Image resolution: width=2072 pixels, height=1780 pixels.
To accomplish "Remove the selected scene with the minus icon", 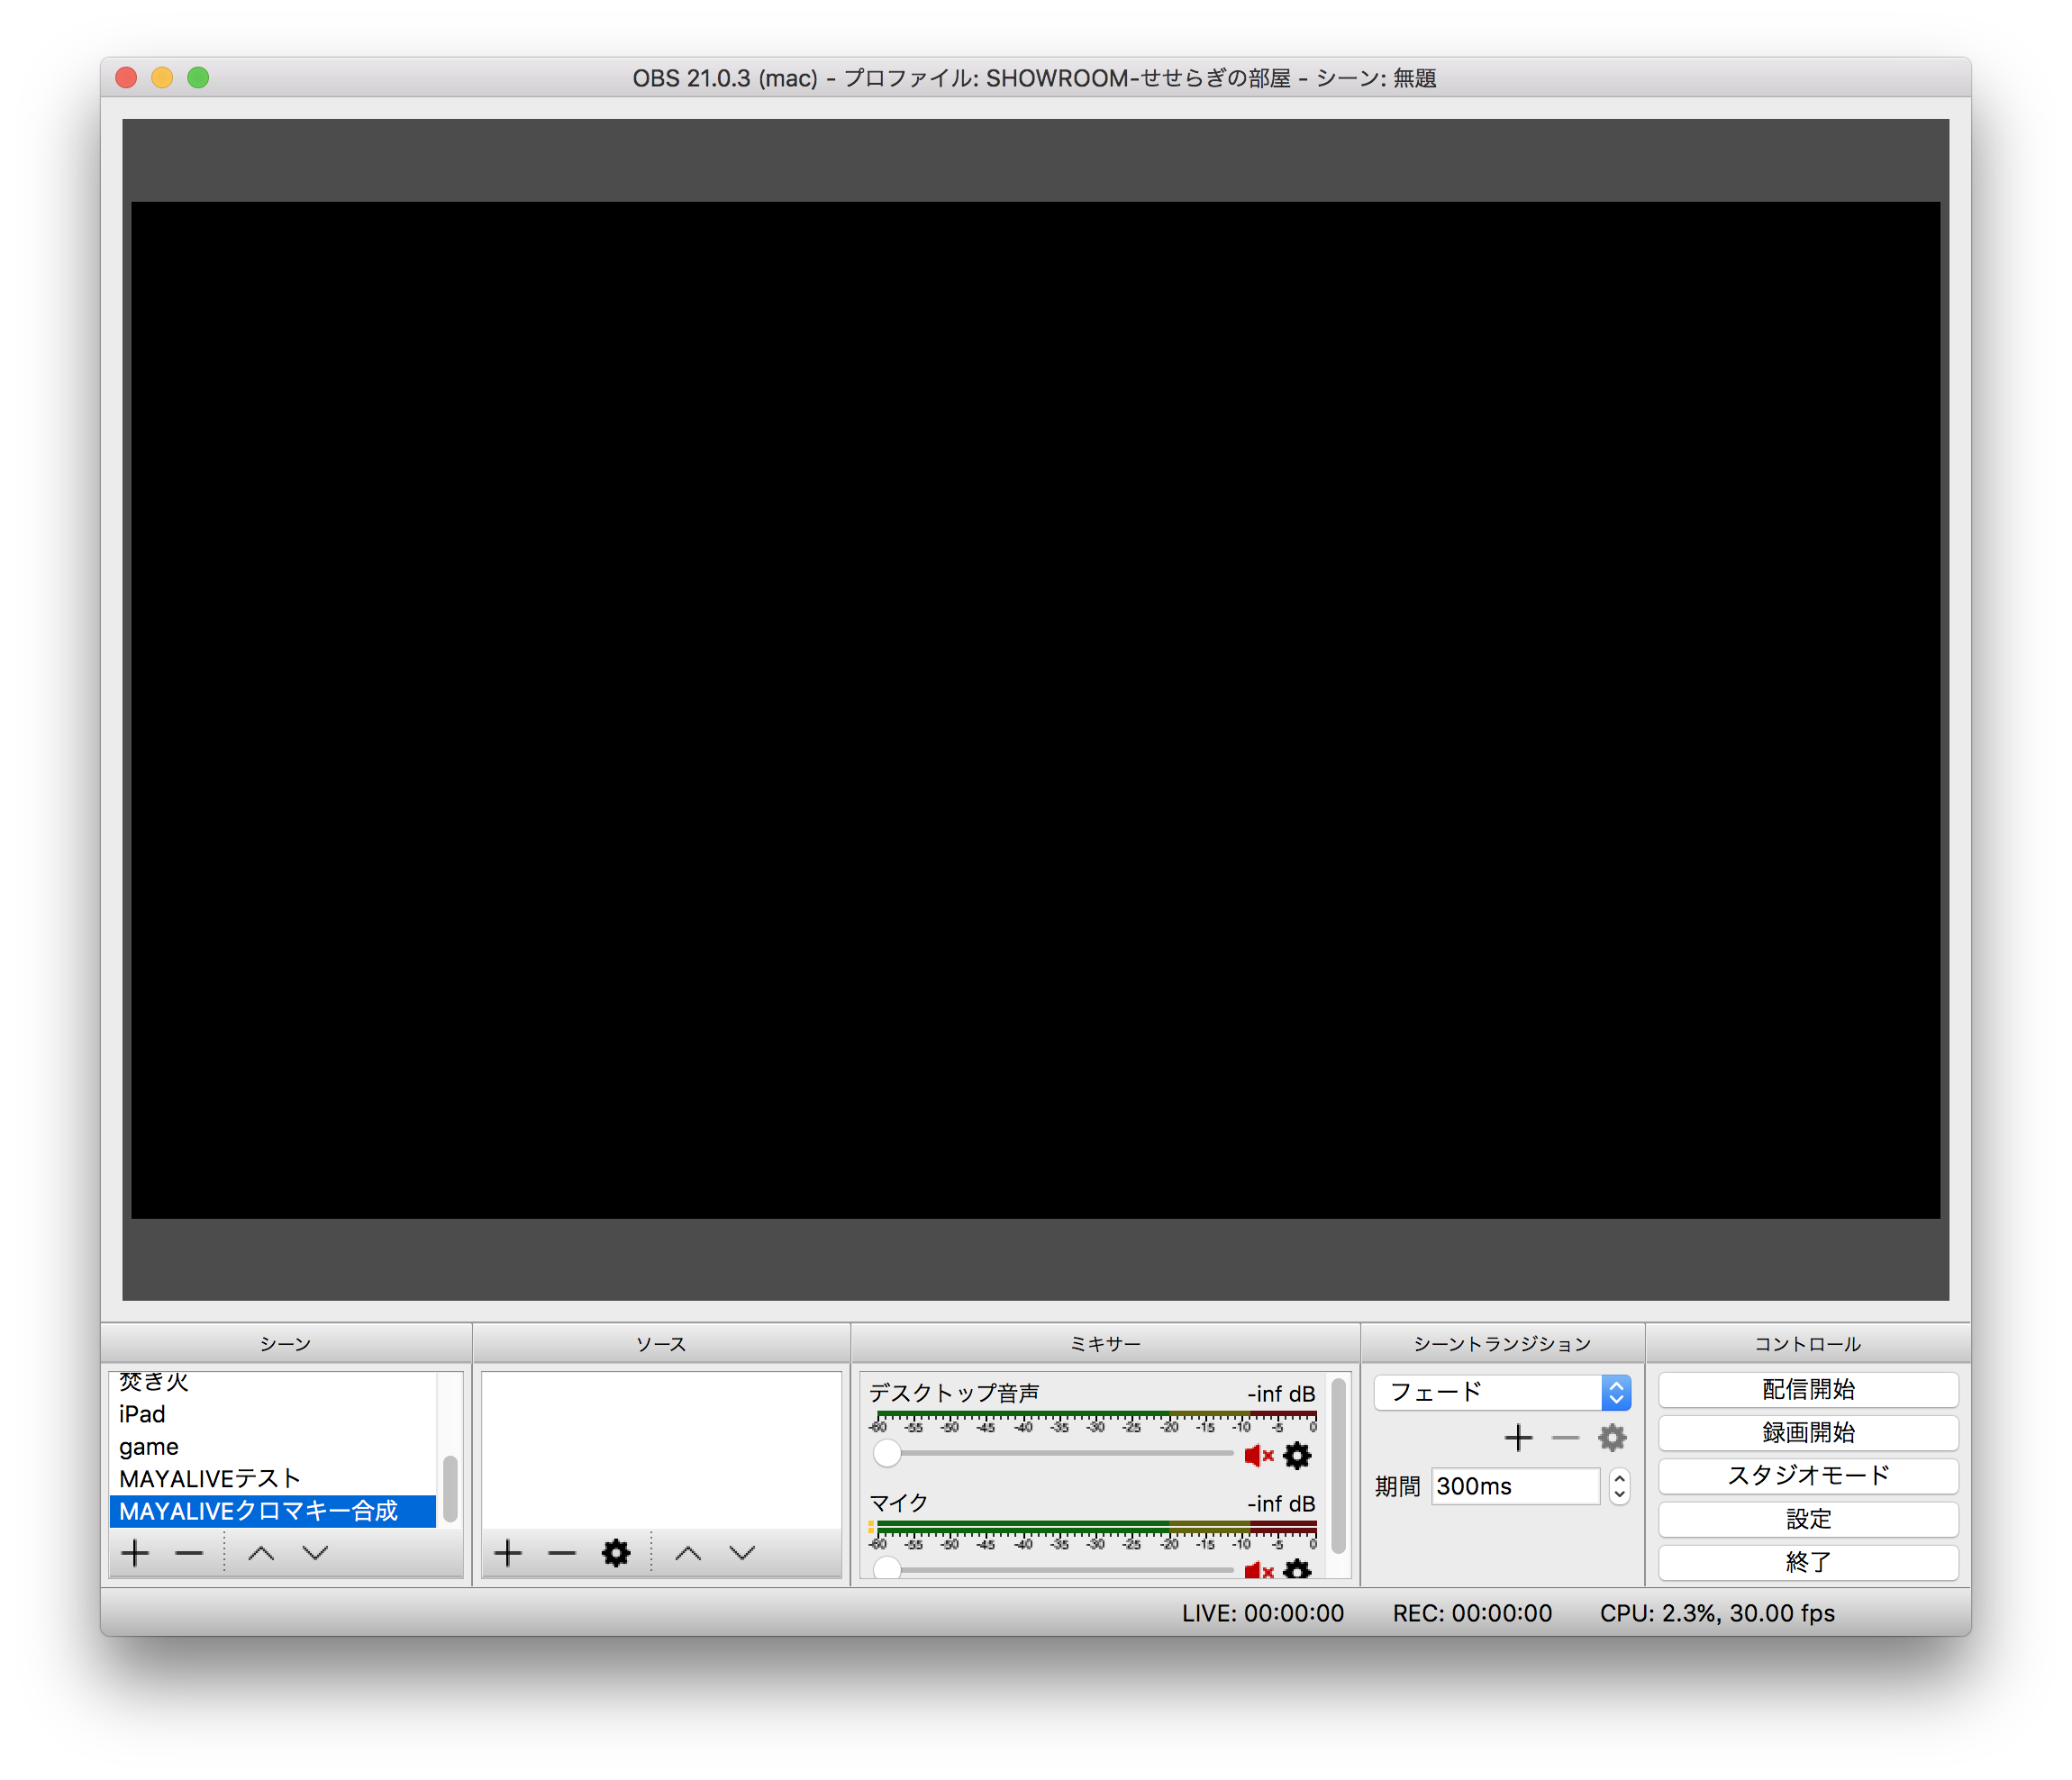I will point(189,1553).
